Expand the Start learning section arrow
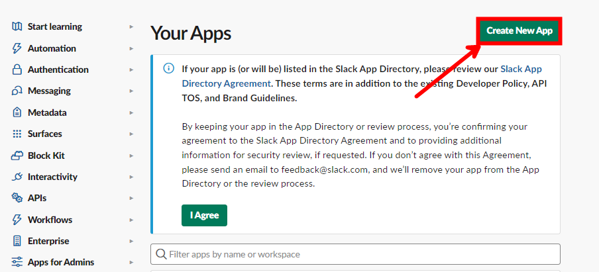This screenshot has width=599, height=272. pos(131,27)
